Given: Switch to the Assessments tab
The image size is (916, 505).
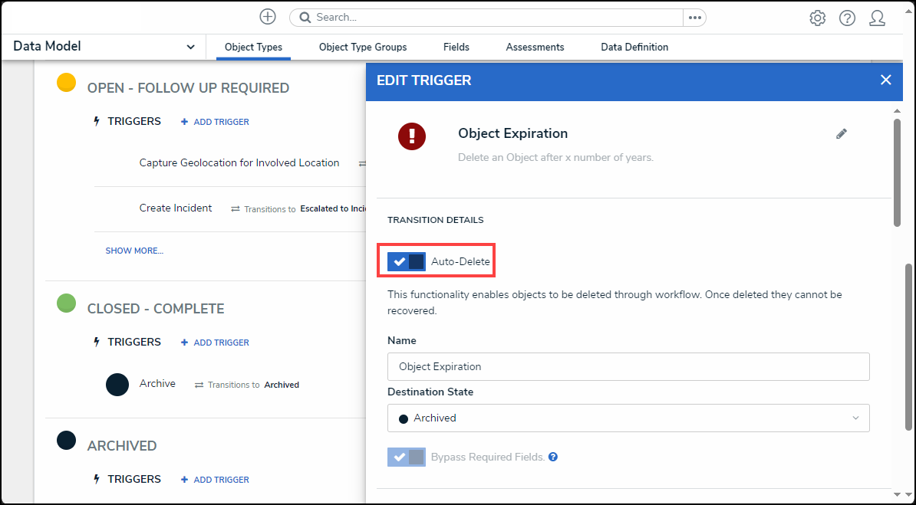Looking at the screenshot, I should (x=535, y=48).
